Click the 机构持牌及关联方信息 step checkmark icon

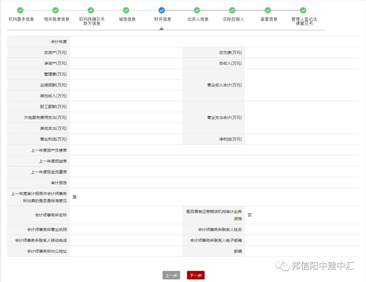pyautogui.click(x=91, y=10)
